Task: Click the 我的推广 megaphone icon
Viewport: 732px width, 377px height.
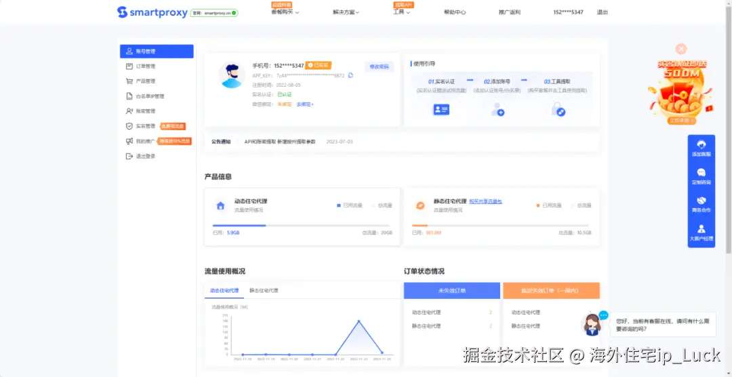Action: coord(129,141)
